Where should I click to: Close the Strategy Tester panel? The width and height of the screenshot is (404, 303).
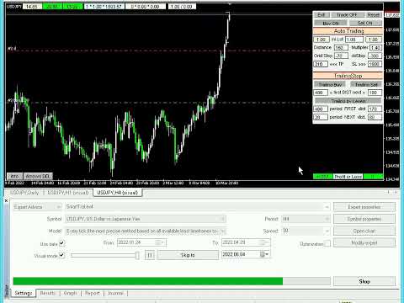(6, 200)
